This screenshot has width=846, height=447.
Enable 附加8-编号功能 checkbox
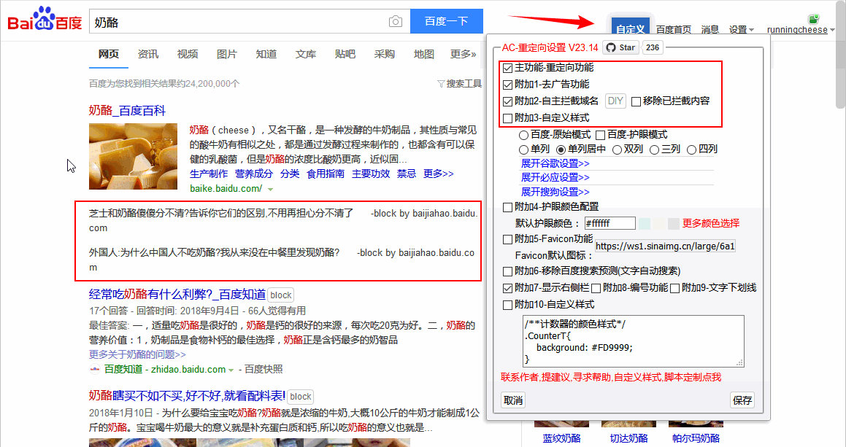click(596, 288)
